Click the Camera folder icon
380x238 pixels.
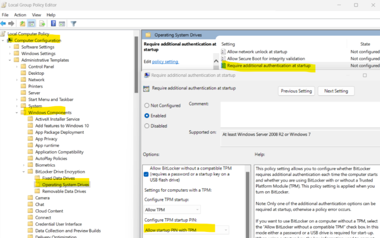(30, 197)
